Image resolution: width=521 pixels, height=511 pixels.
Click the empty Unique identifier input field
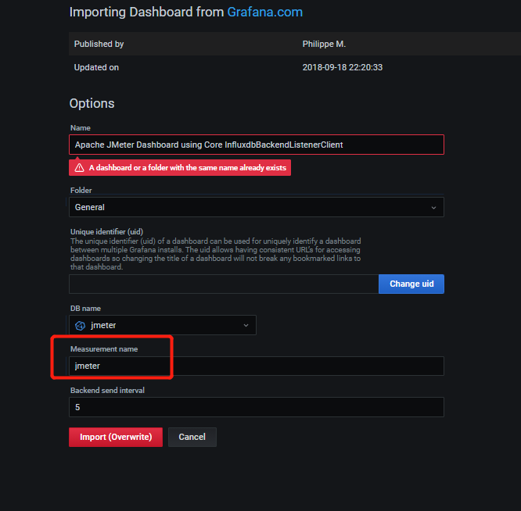click(224, 284)
